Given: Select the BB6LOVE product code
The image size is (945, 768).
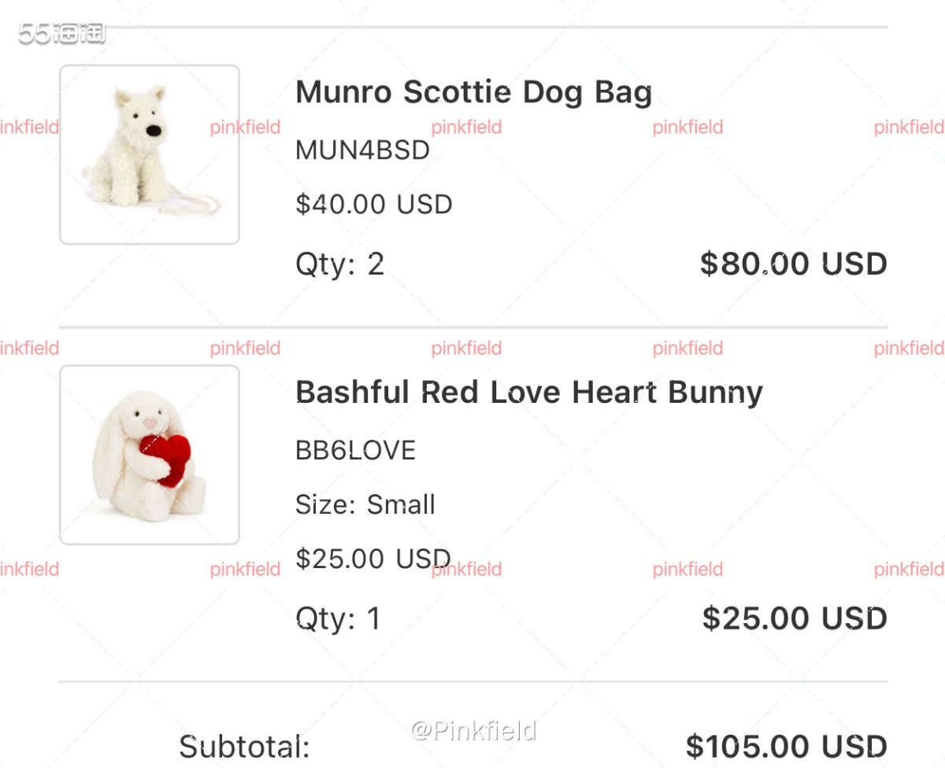Looking at the screenshot, I should tap(355, 450).
